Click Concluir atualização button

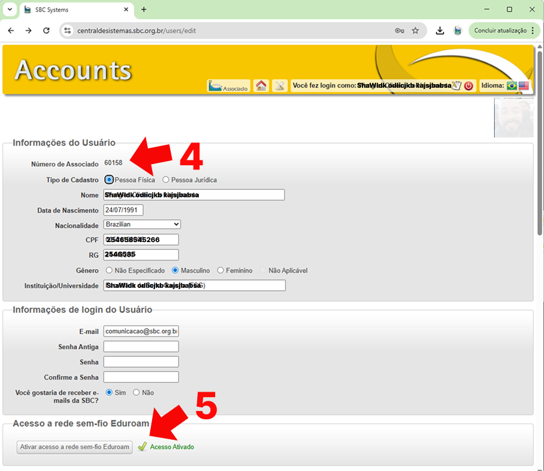click(500, 31)
